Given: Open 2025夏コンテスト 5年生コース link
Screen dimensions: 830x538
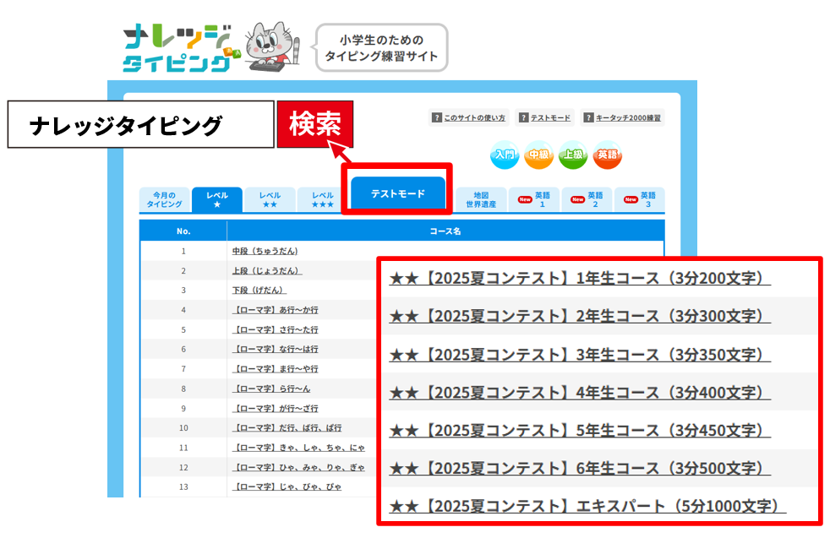Looking at the screenshot, I should [580, 431].
